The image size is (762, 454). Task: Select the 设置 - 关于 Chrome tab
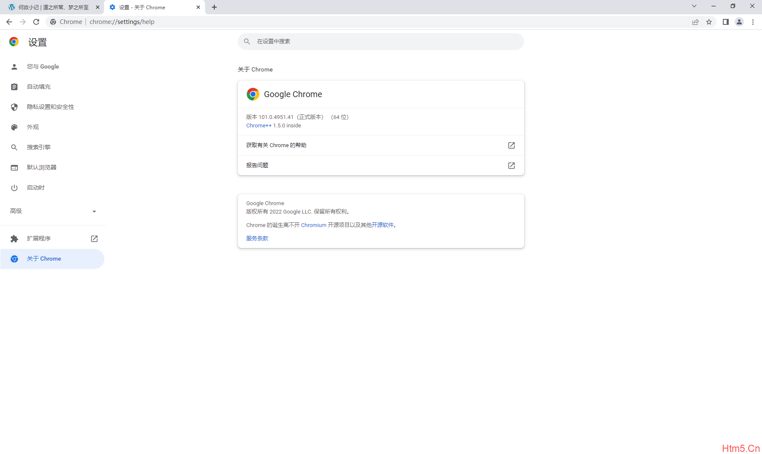coord(155,7)
